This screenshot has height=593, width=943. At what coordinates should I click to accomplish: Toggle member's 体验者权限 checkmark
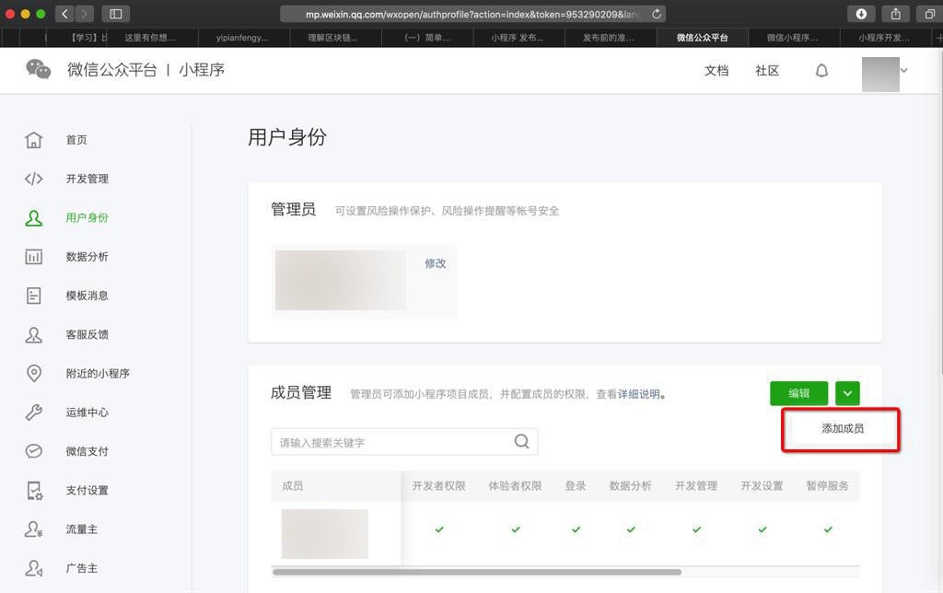[x=516, y=529]
